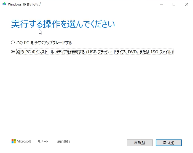Image resolution: width=193 pixels, height=153 pixels.
Task: Click the heading '実行する操作を選んでください'
Action: [x=63, y=24]
